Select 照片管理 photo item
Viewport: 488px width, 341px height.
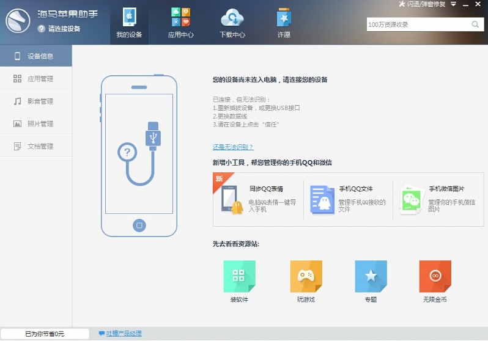click(x=36, y=123)
